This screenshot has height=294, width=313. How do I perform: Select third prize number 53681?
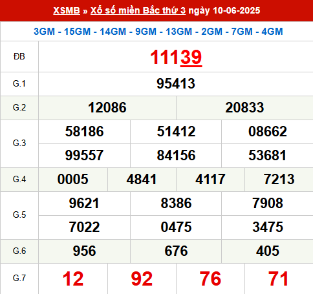pyautogui.click(x=268, y=155)
